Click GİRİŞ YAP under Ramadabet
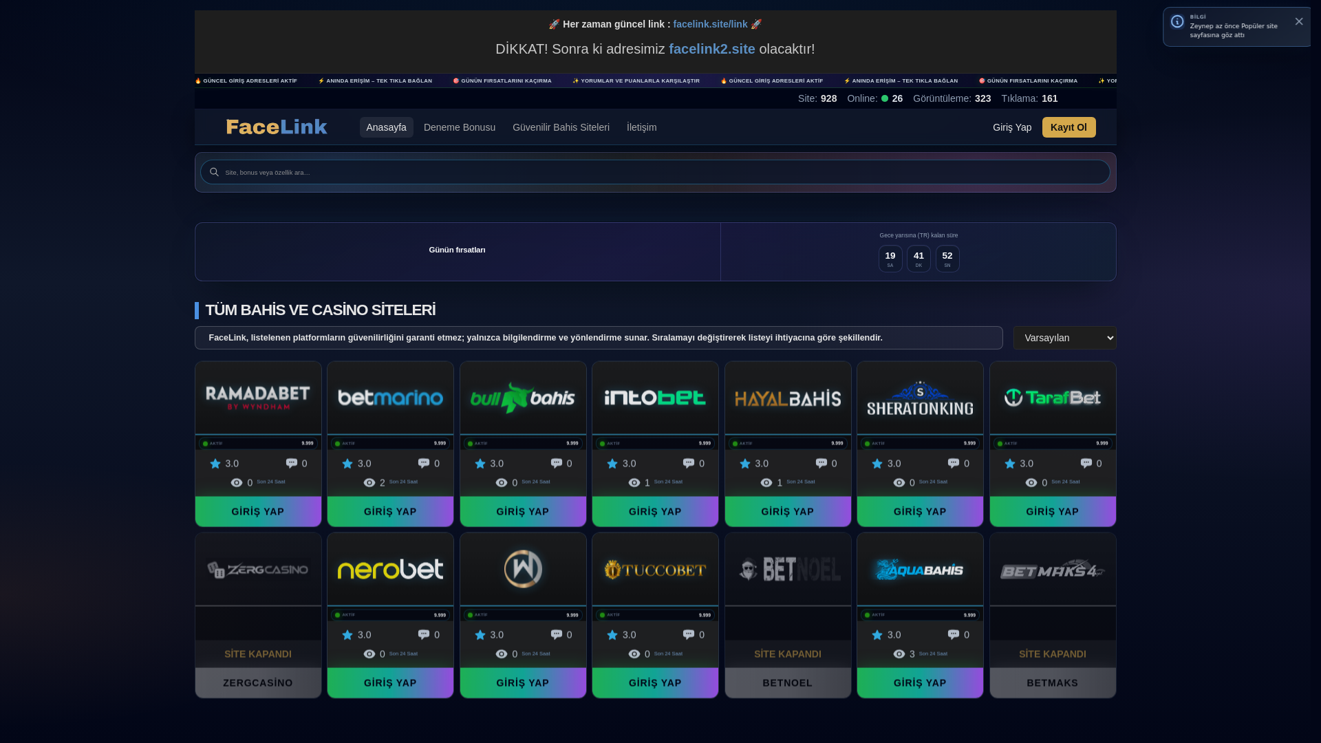Screen dimensions: 1321x743 coord(258,512)
